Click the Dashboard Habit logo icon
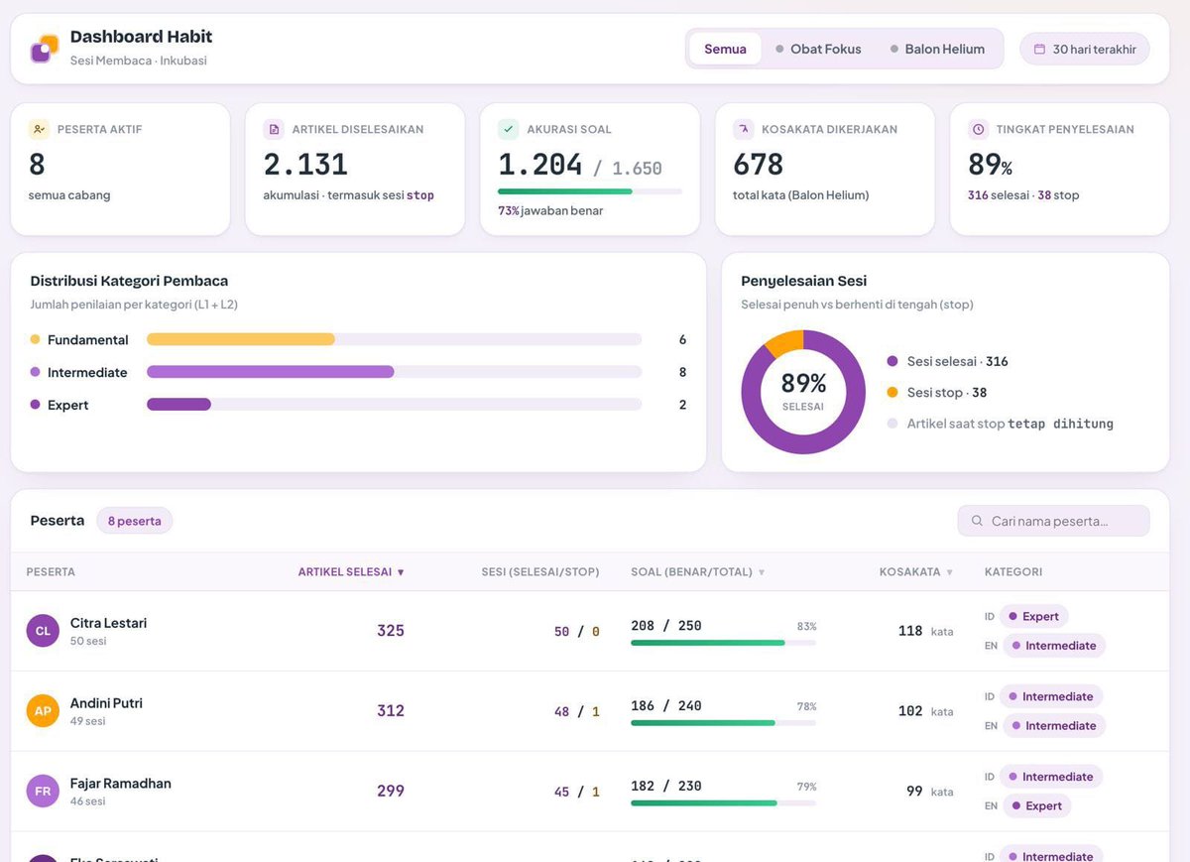This screenshot has width=1190, height=862. [x=45, y=49]
